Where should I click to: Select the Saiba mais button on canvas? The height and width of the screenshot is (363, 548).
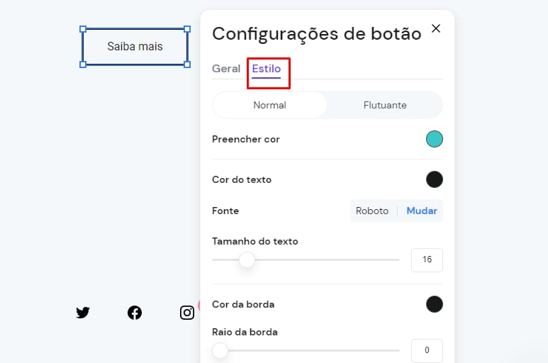pyautogui.click(x=135, y=47)
